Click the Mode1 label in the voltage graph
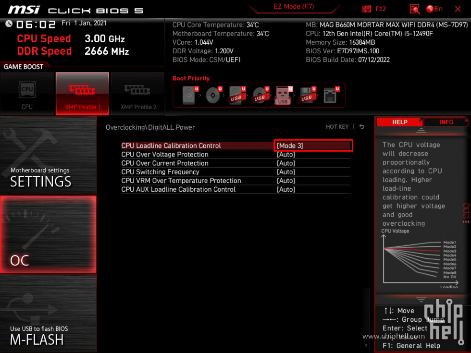471x353 pixels. pyautogui.click(x=449, y=242)
